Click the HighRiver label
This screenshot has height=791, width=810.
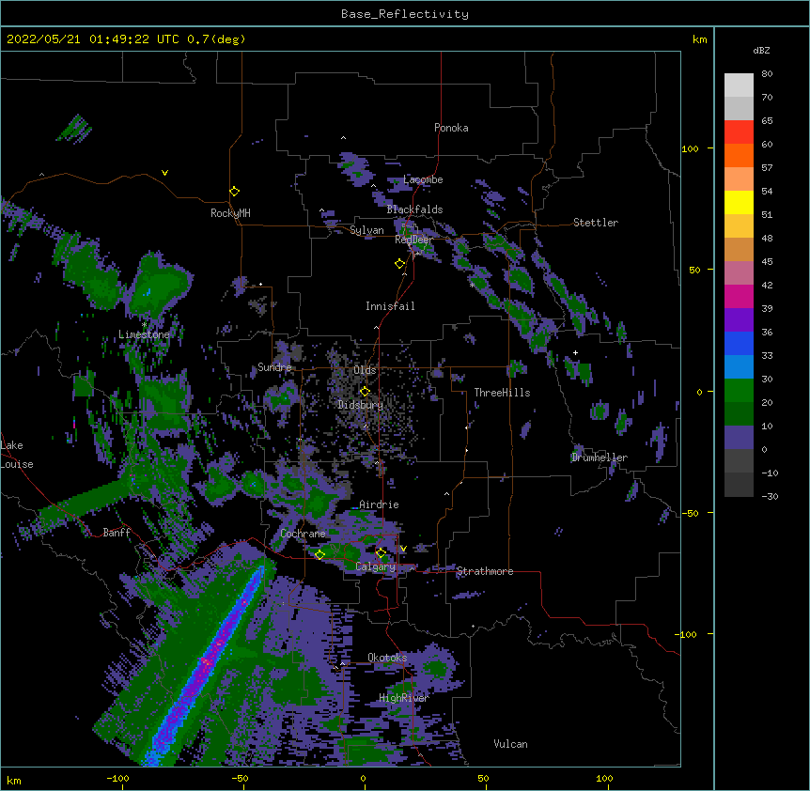[x=404, y=698]
